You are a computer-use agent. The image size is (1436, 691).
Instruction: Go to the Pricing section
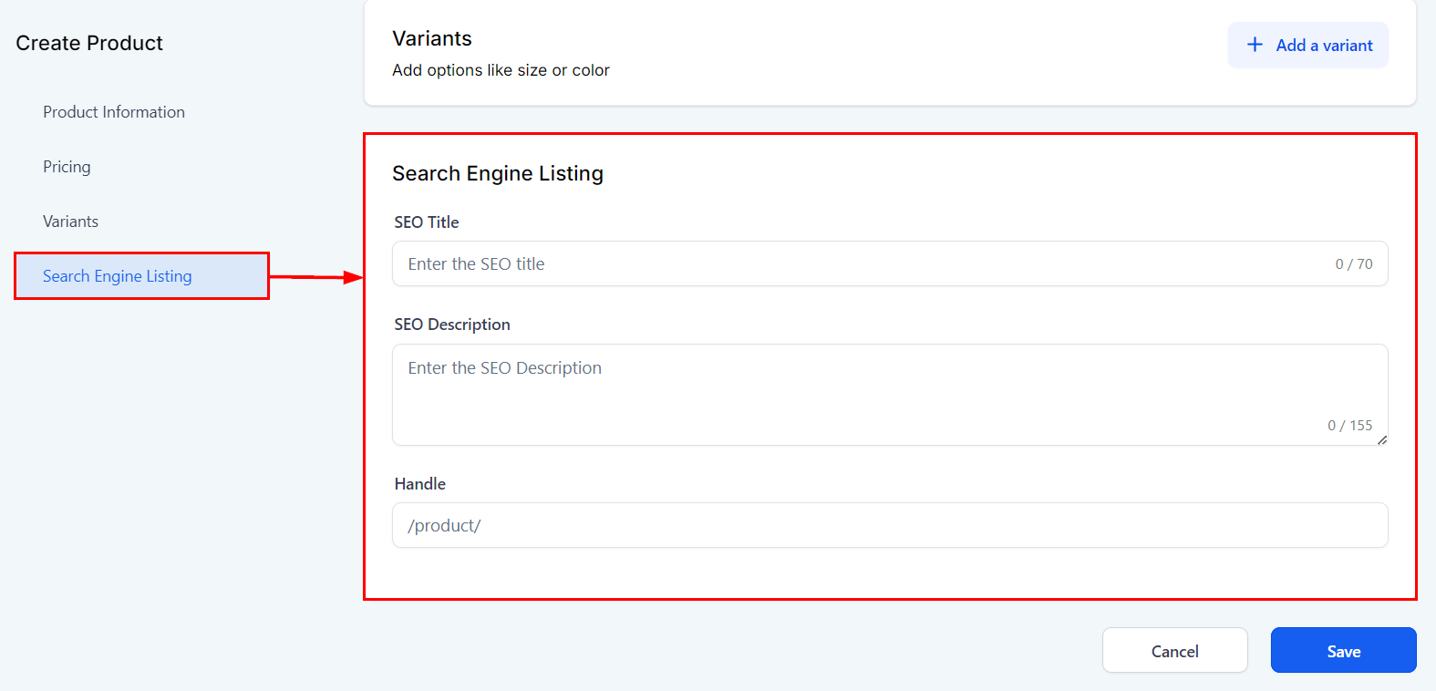point(67,167)
